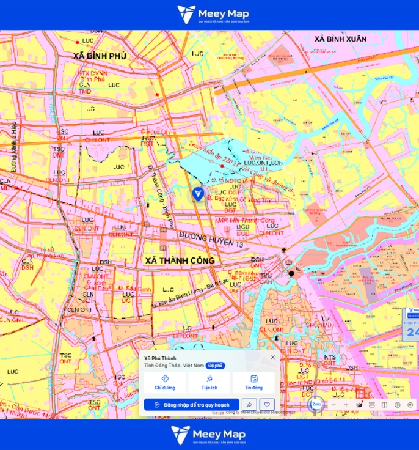Click the XÃ BÌNH XUÂN map label
Image resolution: width=419 pixels, height=450 pixels.
(340, 39)
